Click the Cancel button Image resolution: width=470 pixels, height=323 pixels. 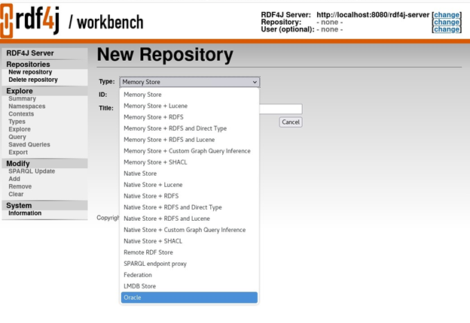click(291, 122)
